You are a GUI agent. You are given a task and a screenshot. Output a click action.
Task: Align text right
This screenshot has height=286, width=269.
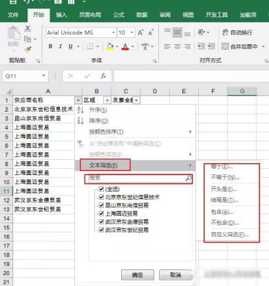[187, 46]
